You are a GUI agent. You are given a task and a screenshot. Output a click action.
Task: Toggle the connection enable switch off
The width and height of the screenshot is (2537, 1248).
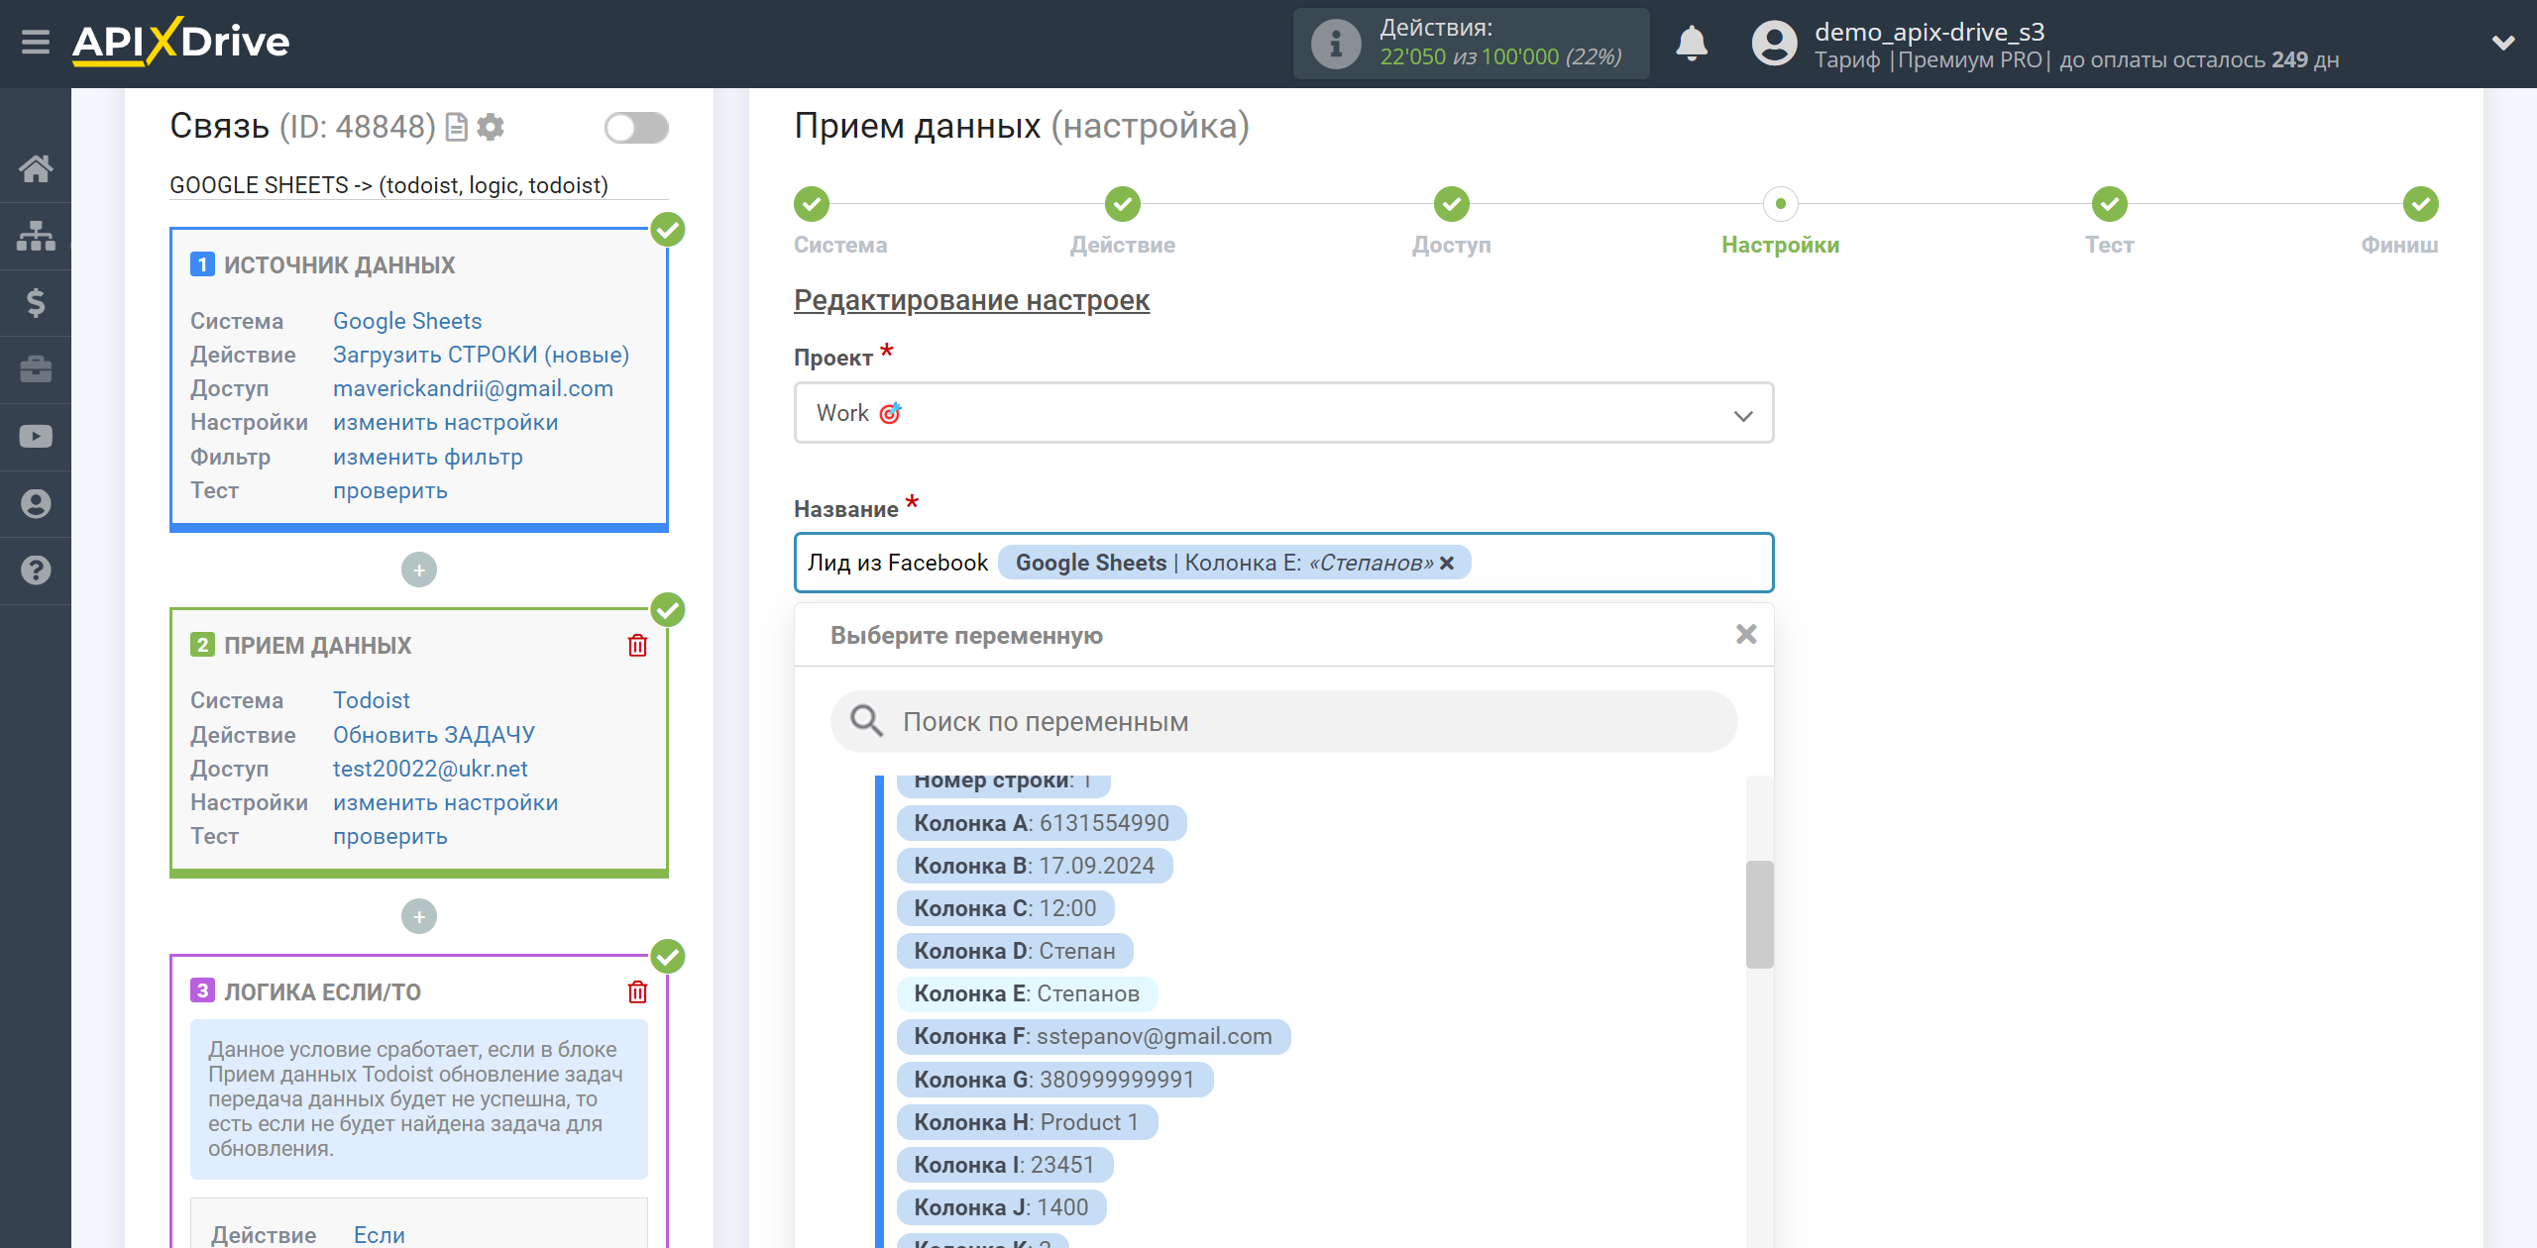pyautogui.click(x=634, y=130)
